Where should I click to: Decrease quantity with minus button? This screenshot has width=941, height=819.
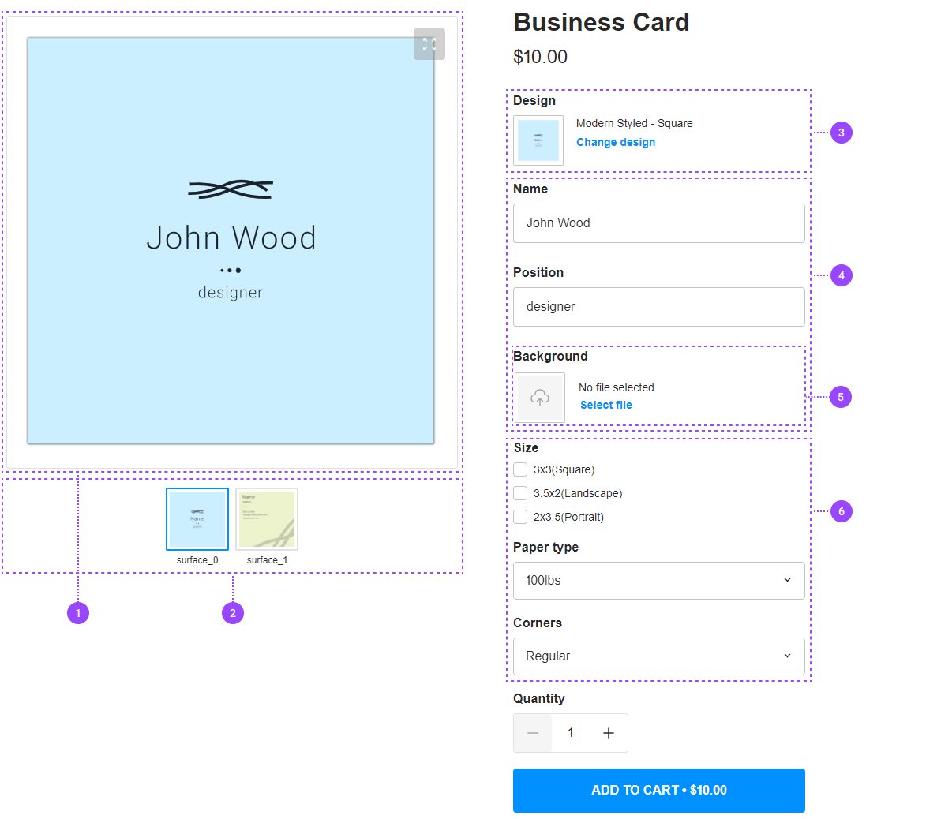532,733
